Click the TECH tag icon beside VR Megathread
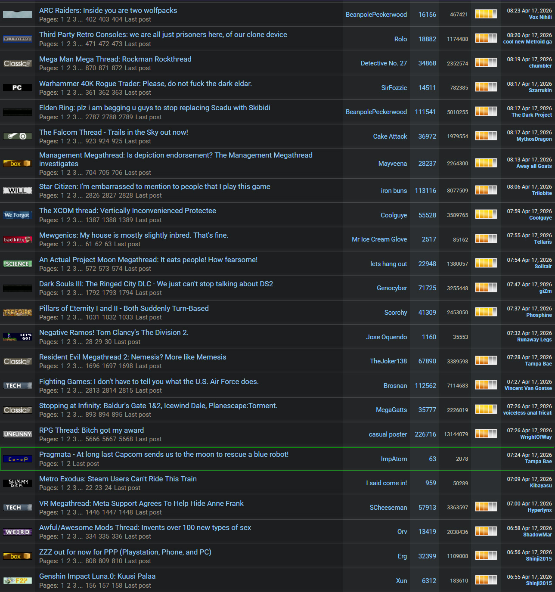The height and width of the screenshot is (592, 555). (x=18, y=508)
